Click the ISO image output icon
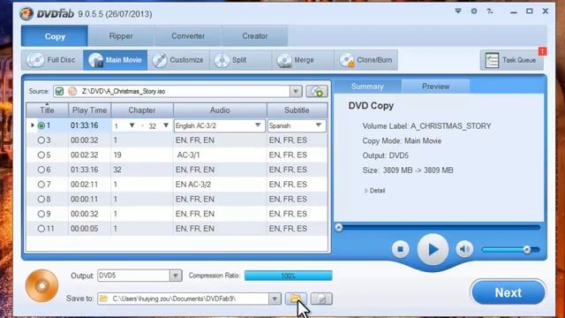Image resolution: width=565 pixels, height=318 pixels. (x=321, y=299)
